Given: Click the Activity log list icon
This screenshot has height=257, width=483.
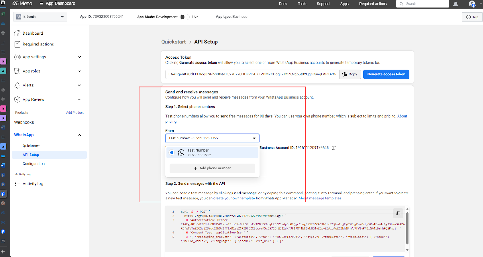Looking at the screenshot, I should coord(18,184).
